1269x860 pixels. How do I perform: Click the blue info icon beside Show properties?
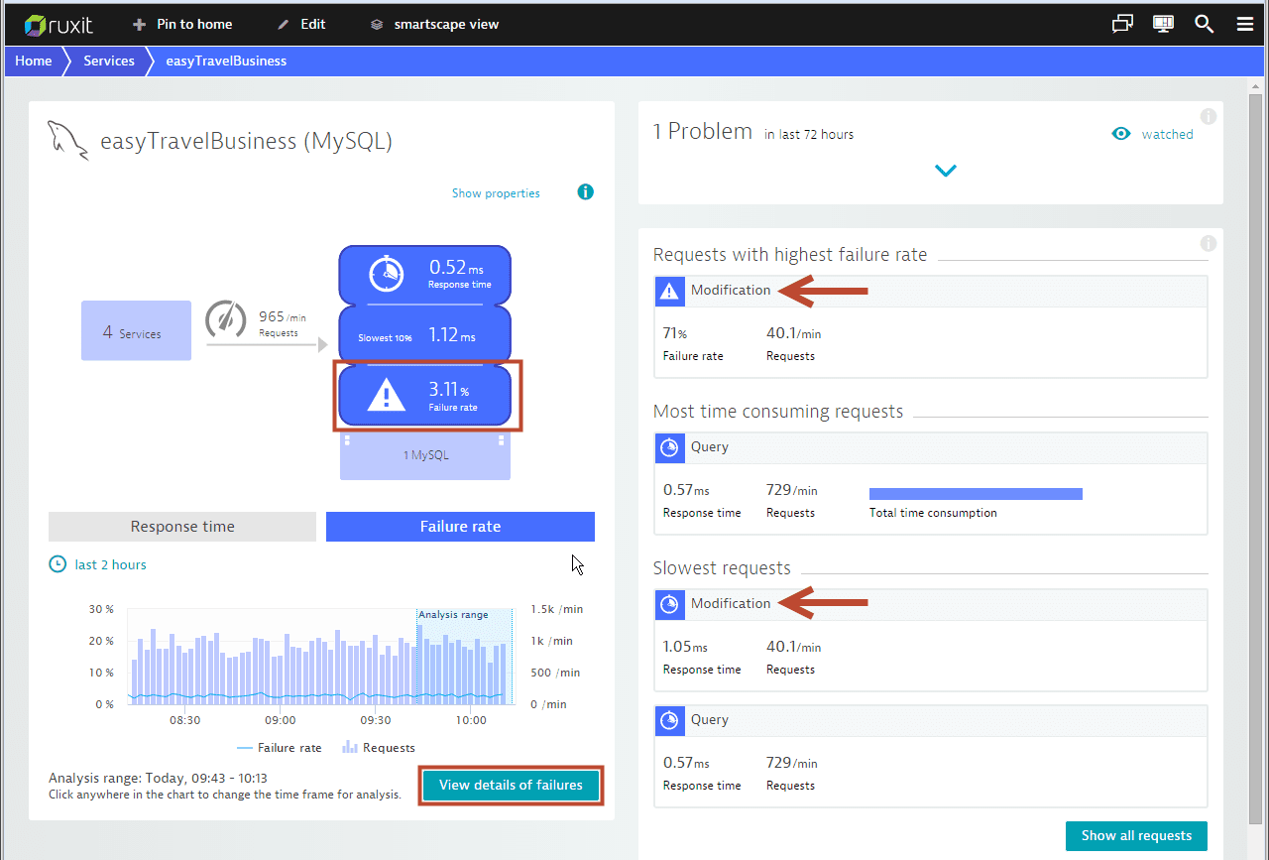[x=585, y=191]
